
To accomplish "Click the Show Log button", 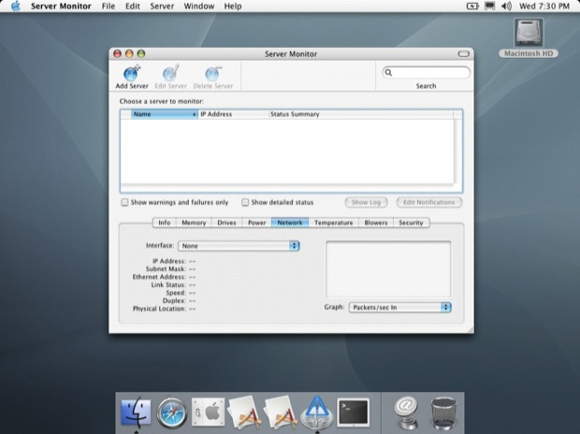I will 366,202.
